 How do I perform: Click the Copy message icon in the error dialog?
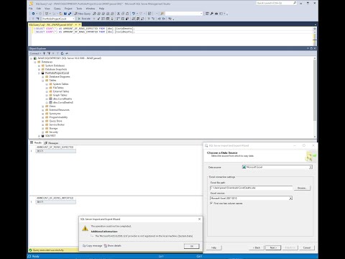tap(84, 246)
